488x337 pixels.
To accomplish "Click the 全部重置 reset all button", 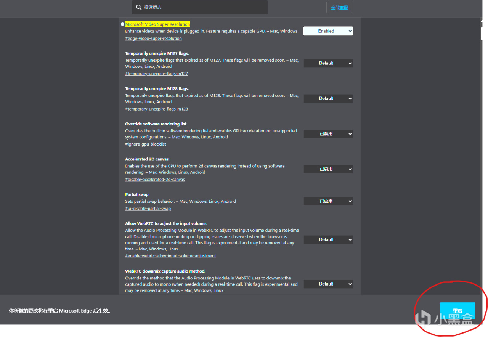I will [x=339, y=8].
